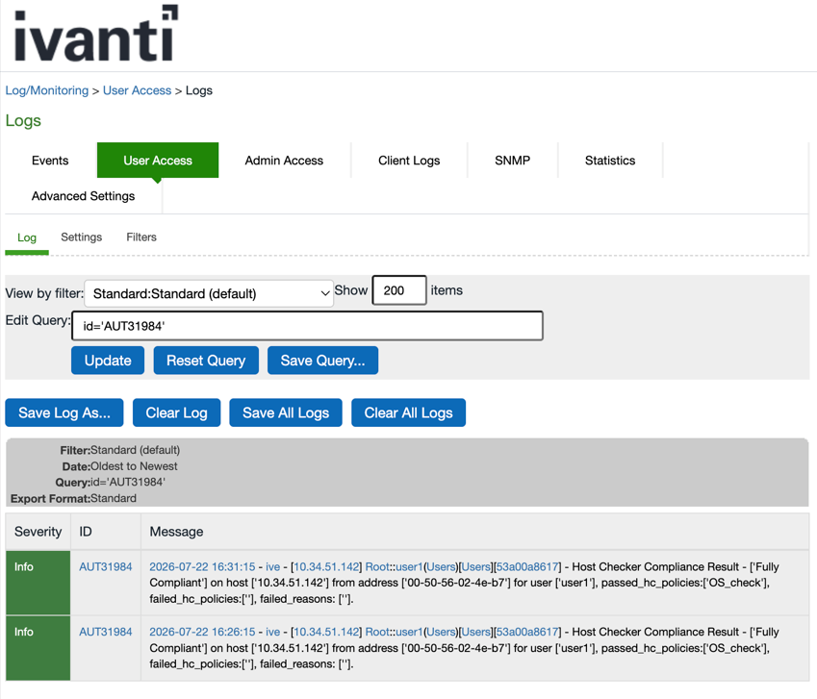Open the Client Logs tab
Image resolution: width=817 pixels, height=699 pixels.
(409, 161)
